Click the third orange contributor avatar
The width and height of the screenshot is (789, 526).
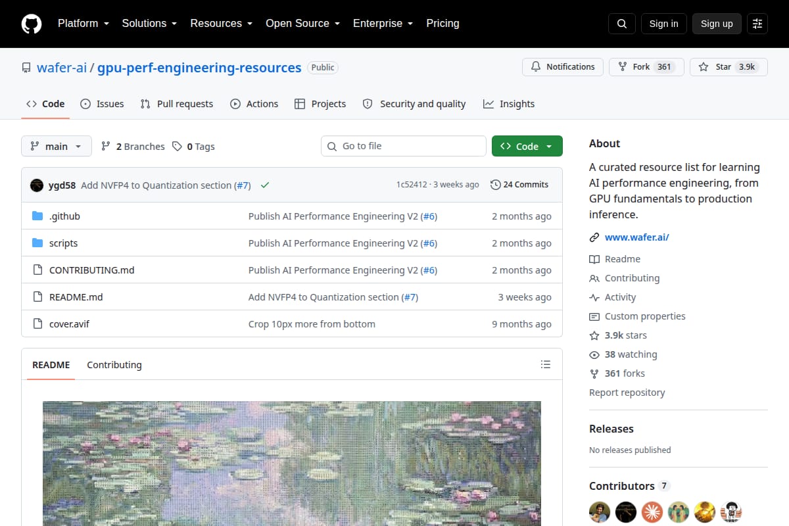652,512
